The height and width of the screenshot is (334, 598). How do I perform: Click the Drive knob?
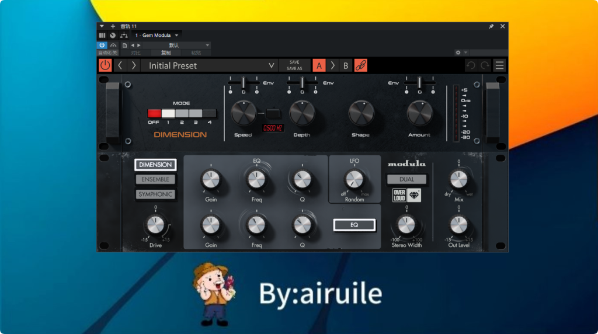tap(155, 225)
